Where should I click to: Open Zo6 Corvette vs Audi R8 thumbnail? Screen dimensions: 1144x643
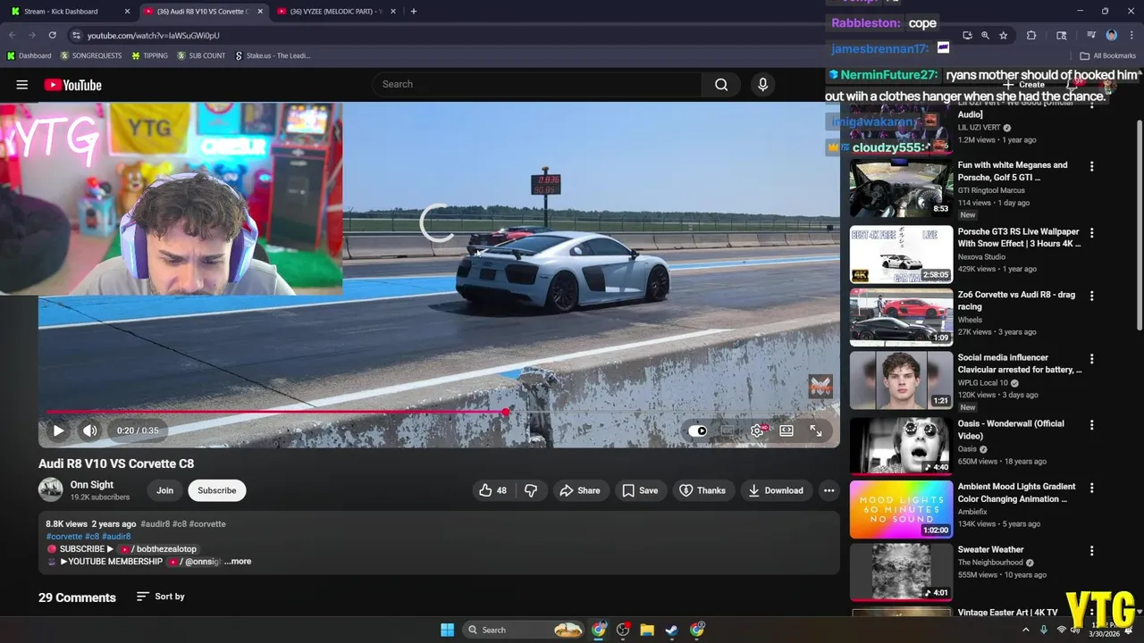[x=901, y=317]
